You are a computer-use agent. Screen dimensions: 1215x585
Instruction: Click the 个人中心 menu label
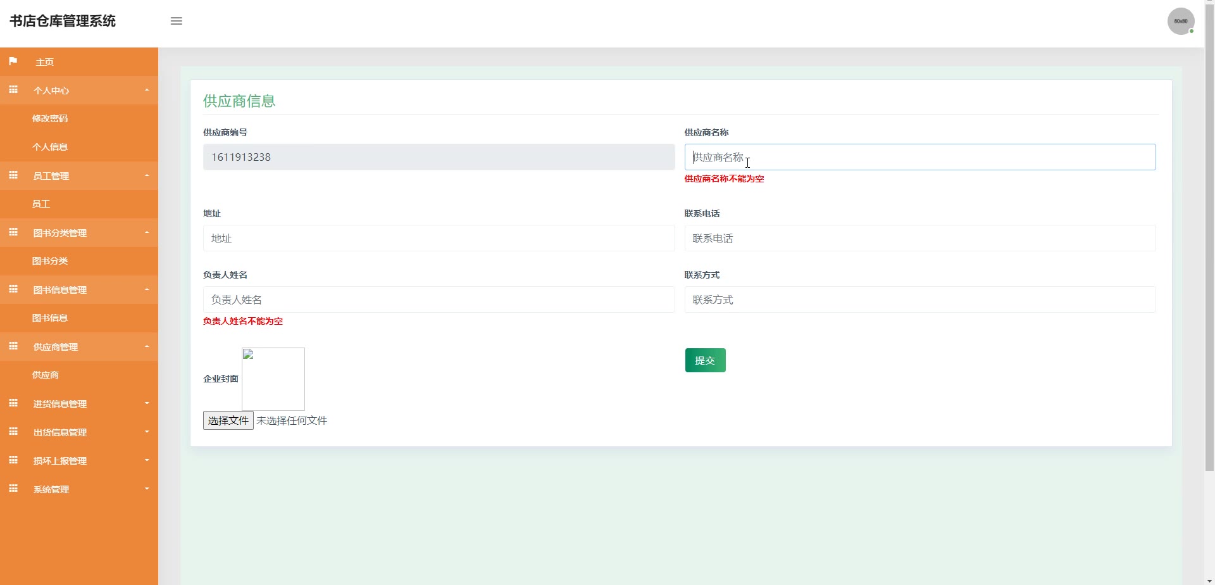(x=51, y=91)
